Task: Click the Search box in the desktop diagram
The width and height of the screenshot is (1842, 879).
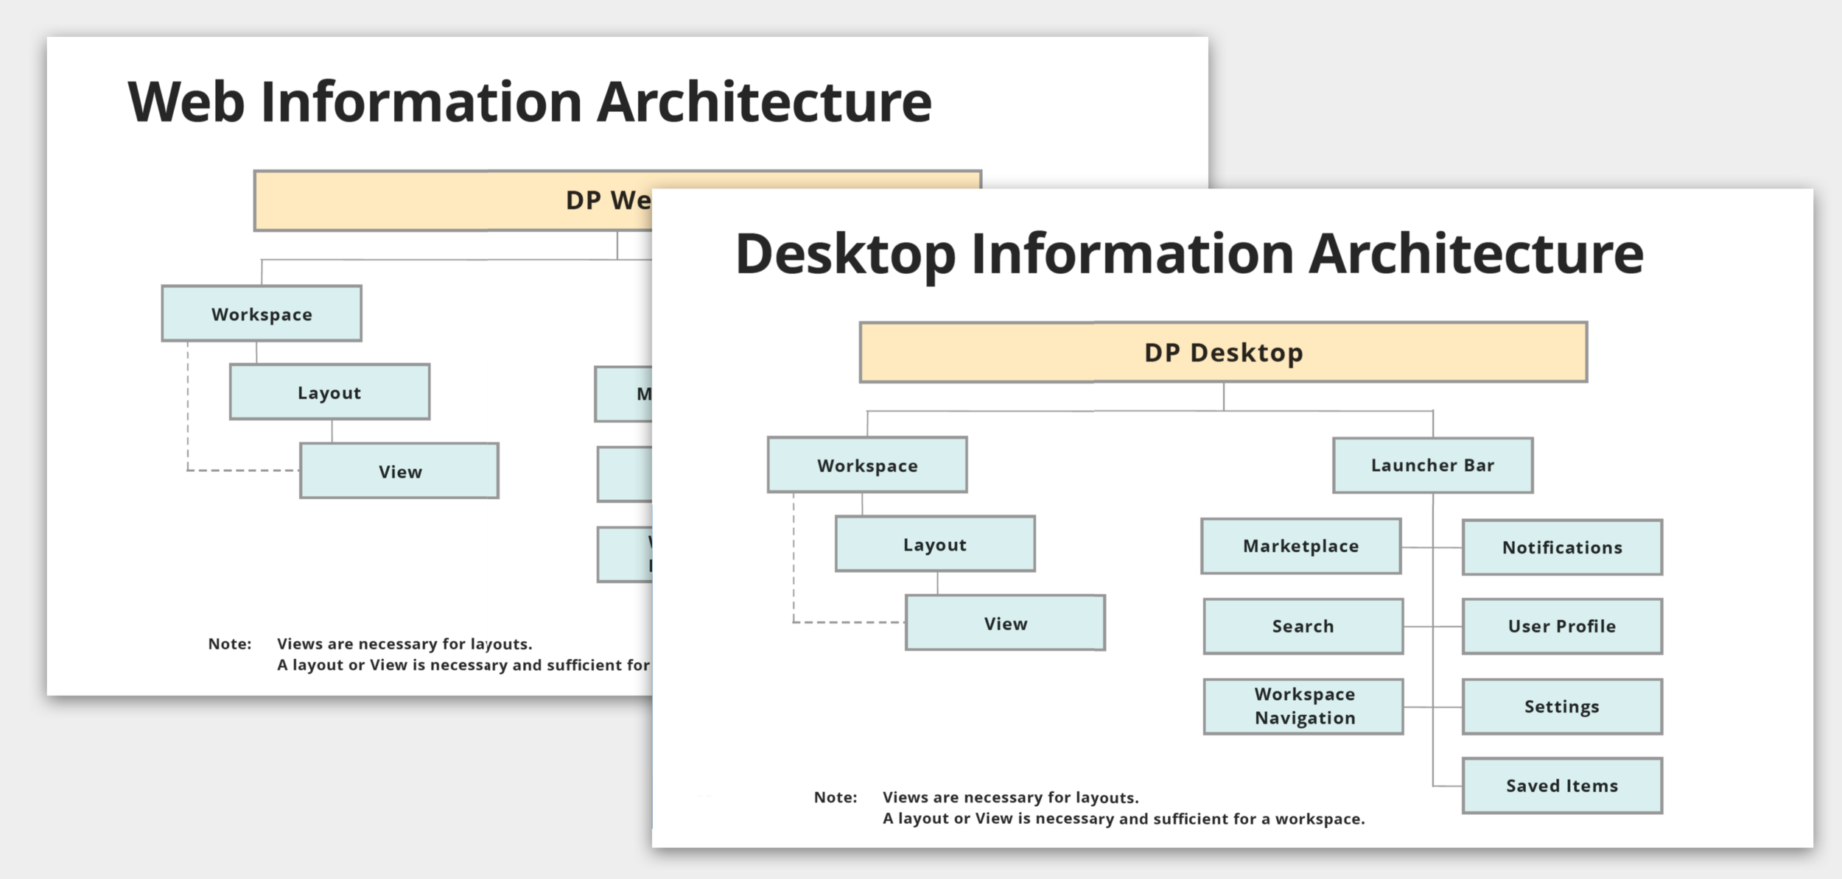Action: 1303,626
